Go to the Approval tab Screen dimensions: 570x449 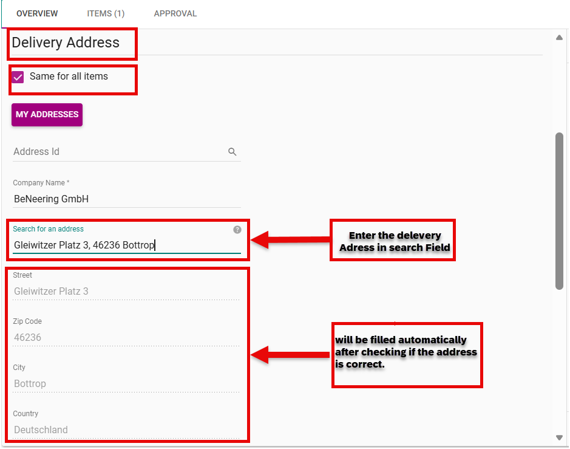[x=175, y=13]
